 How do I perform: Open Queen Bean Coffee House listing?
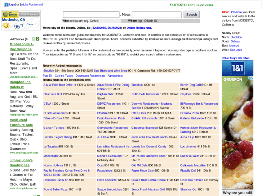tap(148, 180)
